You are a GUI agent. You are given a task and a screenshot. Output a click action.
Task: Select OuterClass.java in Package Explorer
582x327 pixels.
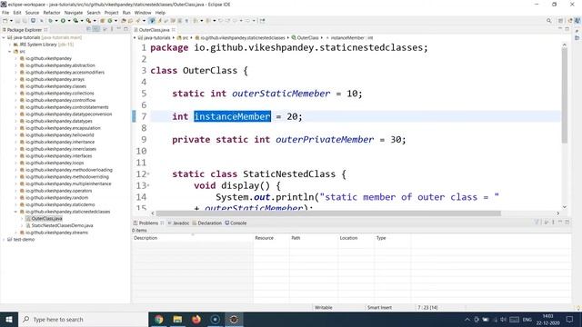(46, 219)
